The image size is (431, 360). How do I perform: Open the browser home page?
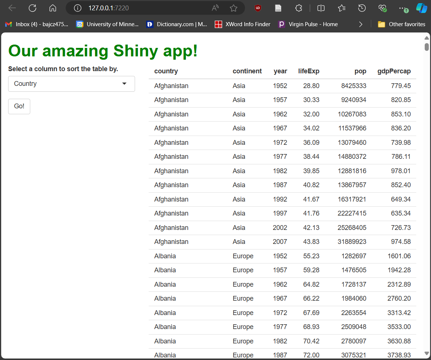tap(52, 8)
